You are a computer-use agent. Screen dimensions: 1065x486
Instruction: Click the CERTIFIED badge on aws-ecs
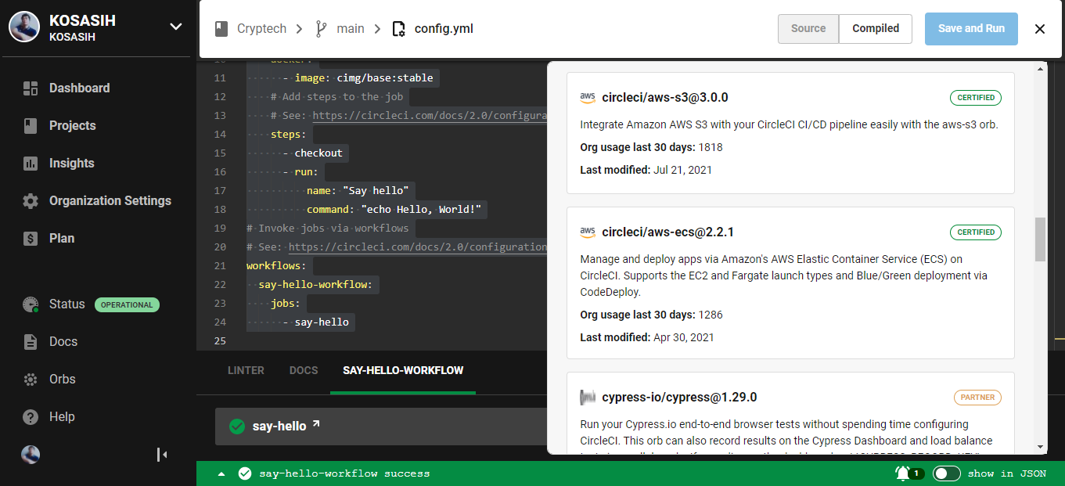click(976, 232)
